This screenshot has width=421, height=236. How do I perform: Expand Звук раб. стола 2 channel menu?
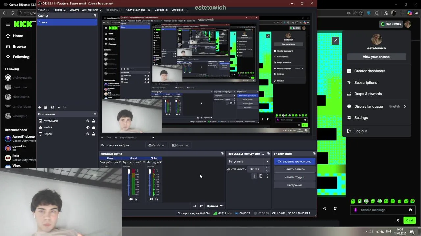point(144,162)
